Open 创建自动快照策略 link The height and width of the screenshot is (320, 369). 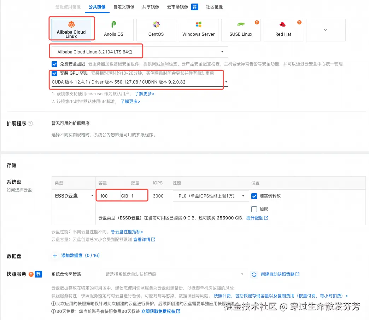[x=280, y=274]
